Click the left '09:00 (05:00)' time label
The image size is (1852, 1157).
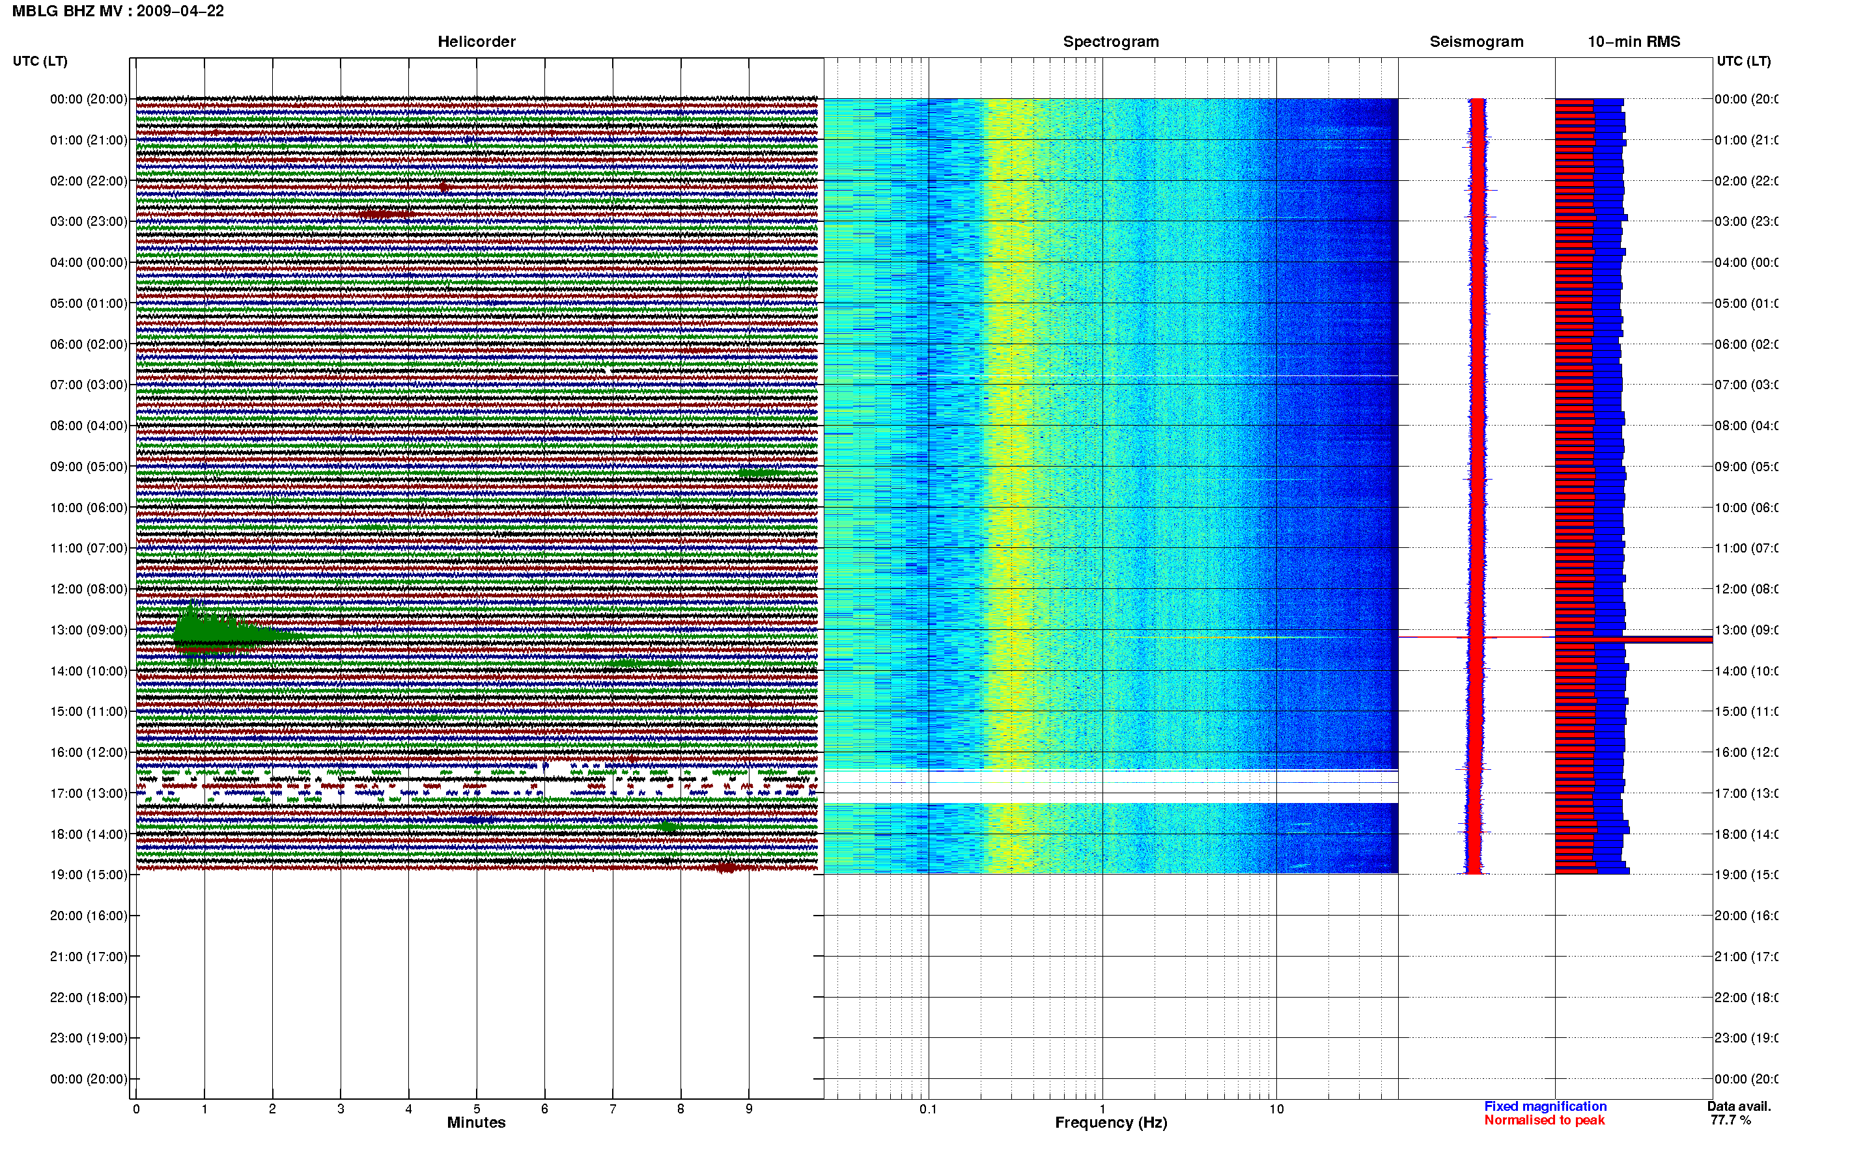89,467
